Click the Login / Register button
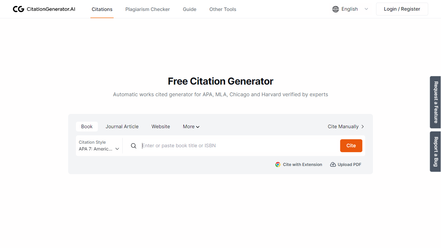This screenshot has height=248, width=441. 402,9
